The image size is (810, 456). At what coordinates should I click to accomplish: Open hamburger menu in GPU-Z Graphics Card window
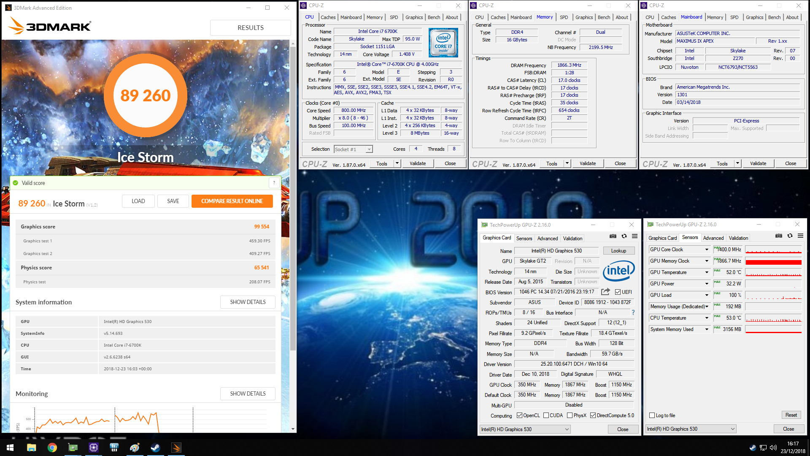click(634, 236)
